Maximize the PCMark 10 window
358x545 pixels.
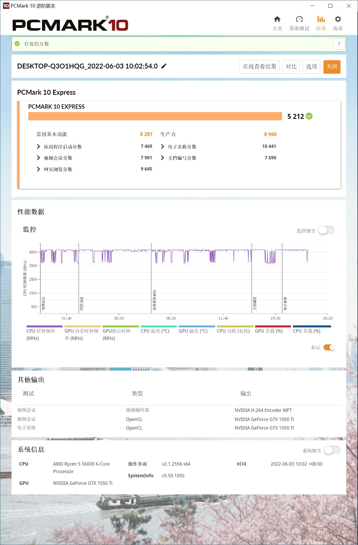pyautogui.click(x=330, y=6)
